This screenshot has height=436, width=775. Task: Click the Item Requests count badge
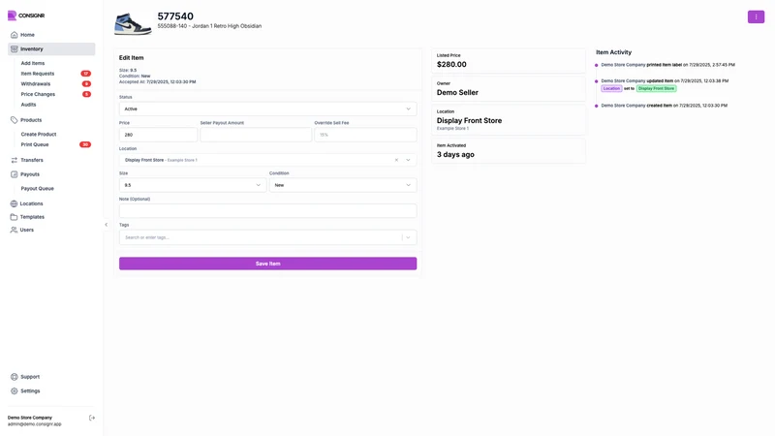pos(85,74)
